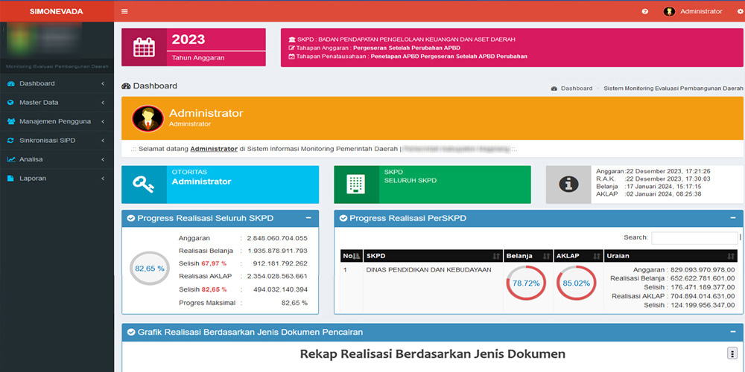745x372 pixels.
Task: Click the hamburger menu toggle icon
Action: [124, 11]
